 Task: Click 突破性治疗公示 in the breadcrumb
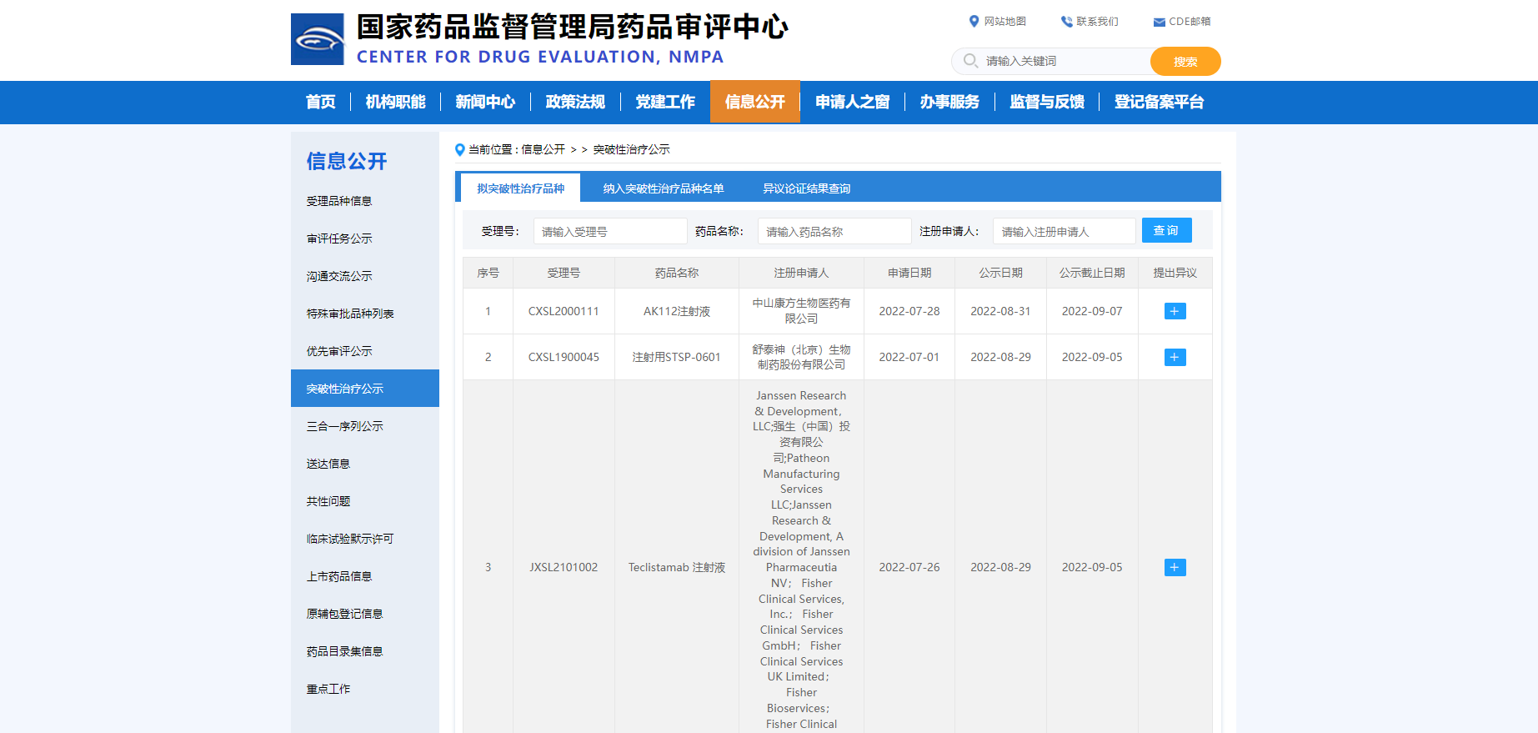coord(631,150)
